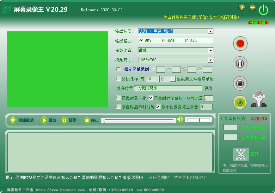
Task: Start recording with the red record button
Action: 240,43
